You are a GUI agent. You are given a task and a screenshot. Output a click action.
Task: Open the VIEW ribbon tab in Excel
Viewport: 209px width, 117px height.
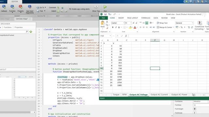coord(173,18)
